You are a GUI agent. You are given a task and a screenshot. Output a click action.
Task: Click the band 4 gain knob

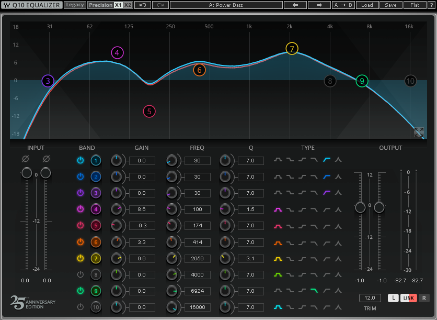116,209
